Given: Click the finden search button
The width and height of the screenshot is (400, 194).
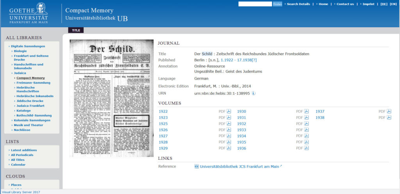Looking at the screenshot, I should (x=278, y=4).
